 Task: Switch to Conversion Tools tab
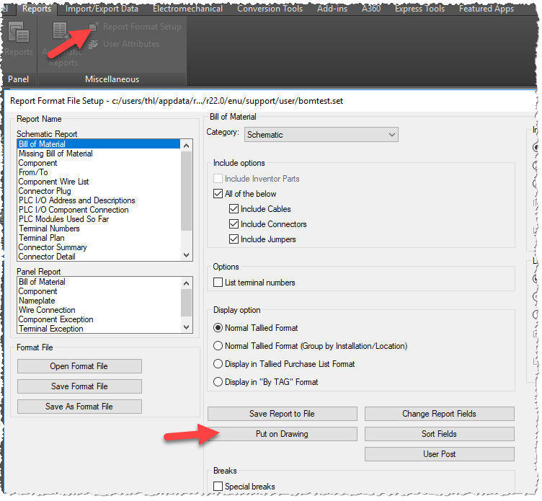click(270, 9)
